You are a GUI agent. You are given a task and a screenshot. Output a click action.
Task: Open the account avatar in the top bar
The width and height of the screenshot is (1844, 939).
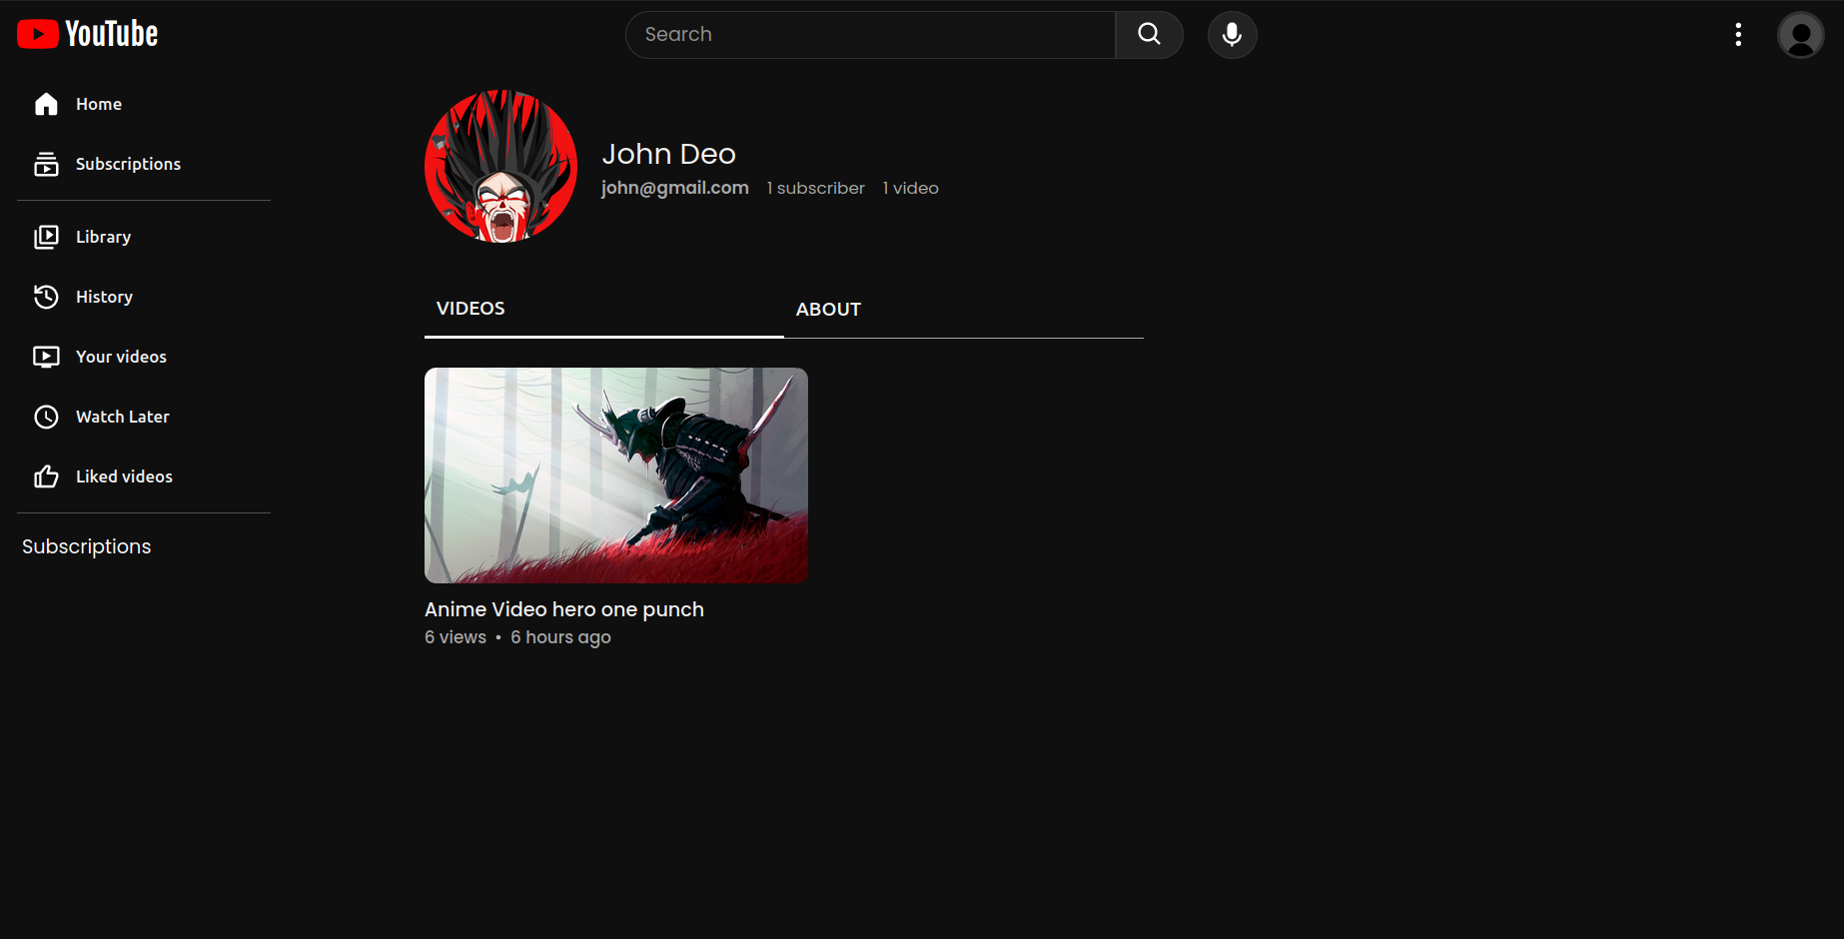click(1801, 35)
